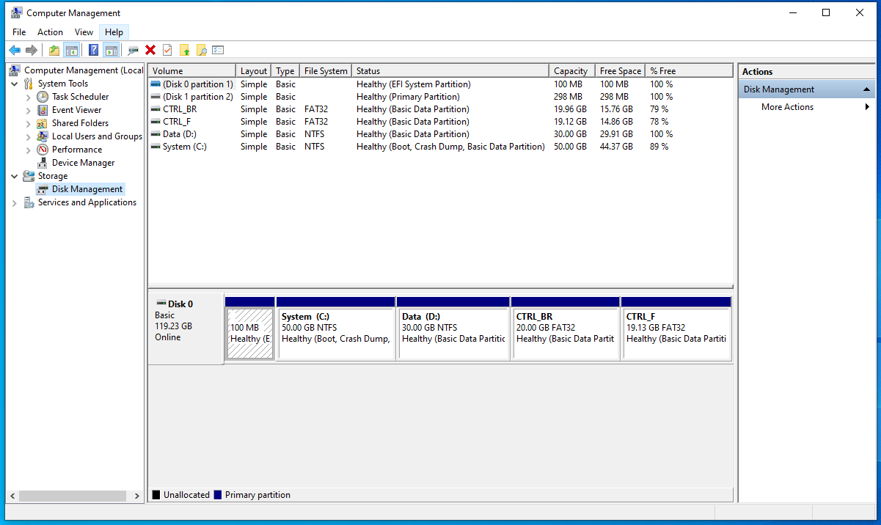This screenshot has height=525, width=881.
Task: Click the left tree horizontal scrollbar left arrow
Action: click(11, 496)
